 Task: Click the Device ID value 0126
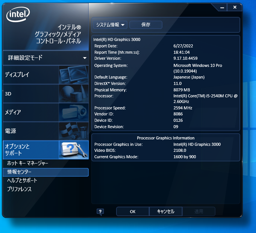click(178, 120)
